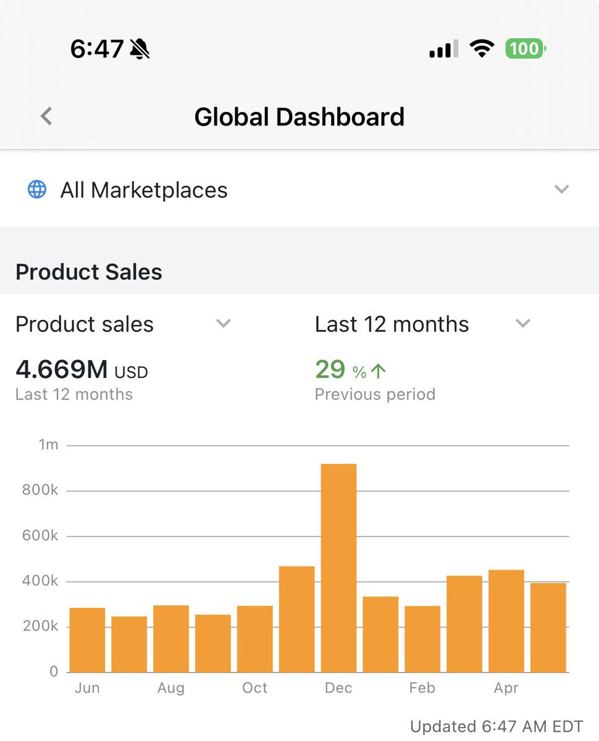Image resolution: width=599 pixels, height=741 pixels.
Task: Tap the battery indicator showing 100
Action: click(x=526, y=49)
